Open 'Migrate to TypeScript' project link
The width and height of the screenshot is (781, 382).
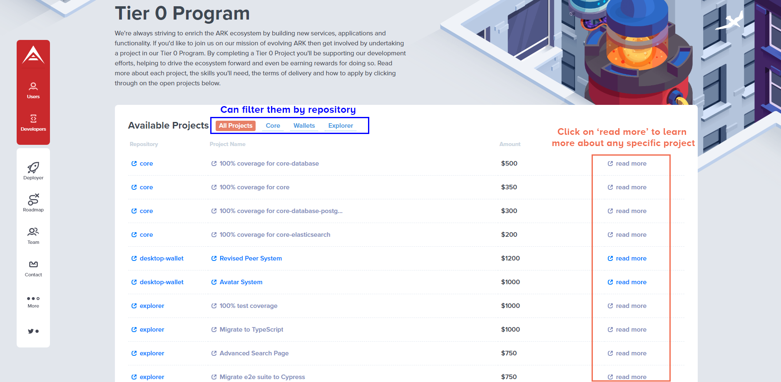247,330
